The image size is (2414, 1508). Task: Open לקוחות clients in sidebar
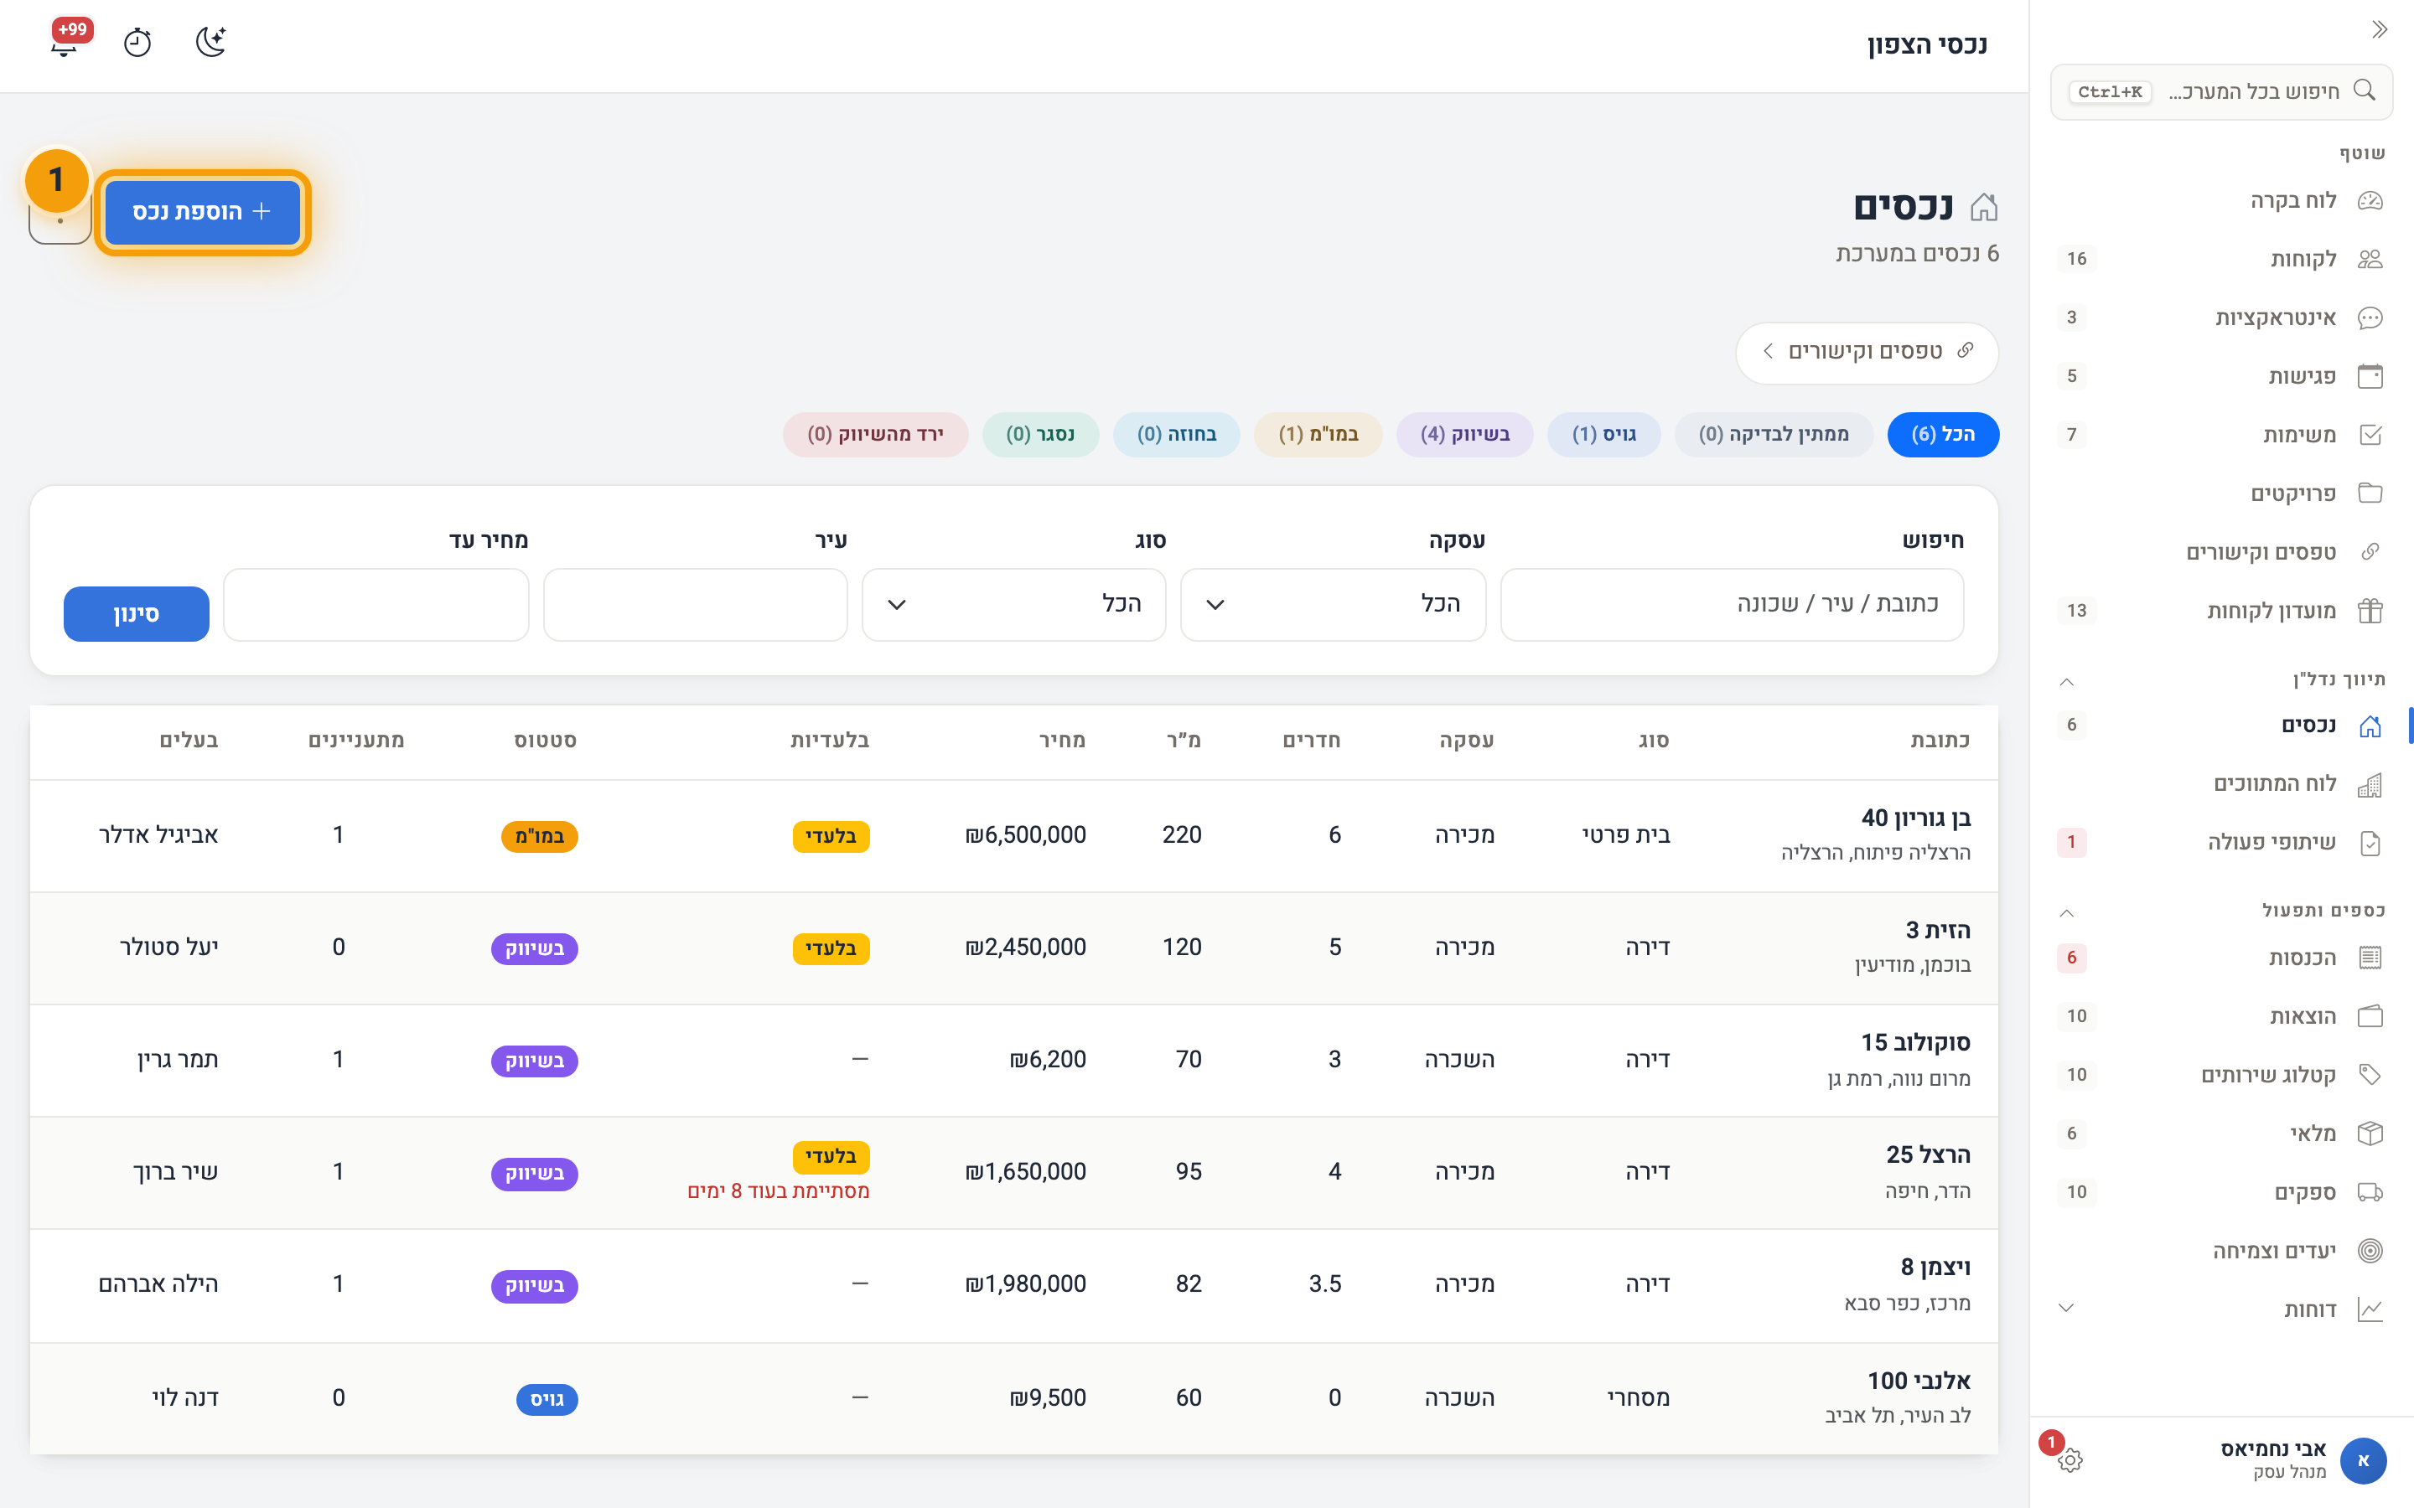(x=2221, y=260)
